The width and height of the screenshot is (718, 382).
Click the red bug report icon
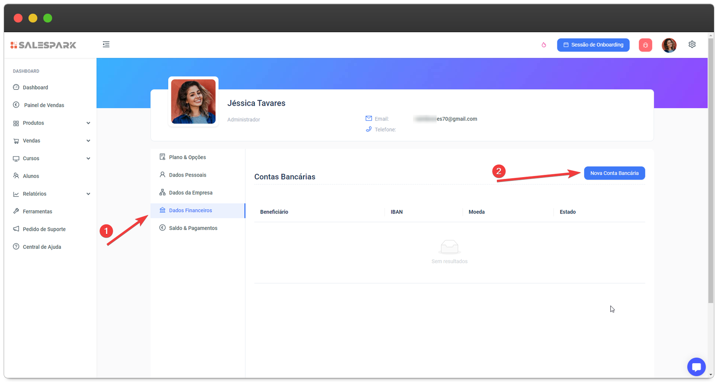645,45
